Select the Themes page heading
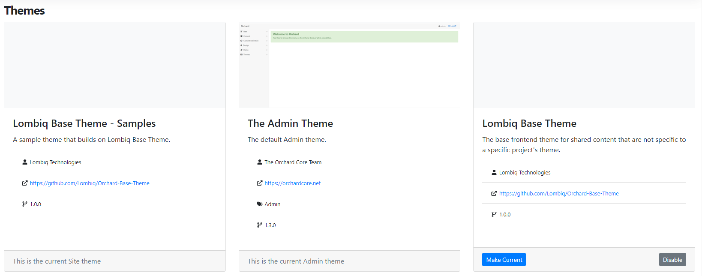 tap(24, 11)
